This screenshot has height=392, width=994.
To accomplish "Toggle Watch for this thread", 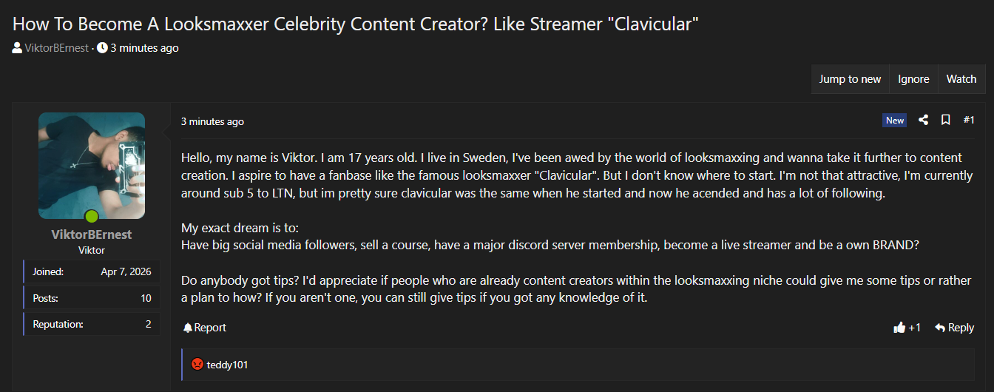I will (961, 79).
